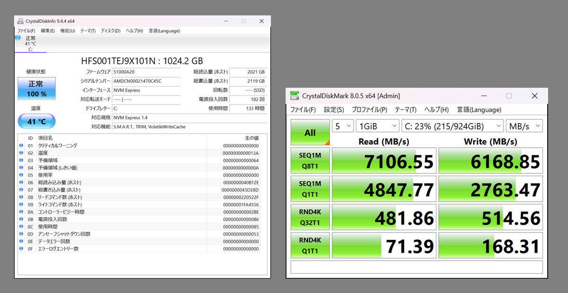The width and height of the screenshot is (568, 293).
Task: Click the CrystalDiskMark title bar app icon
Action: click(295, 96)
